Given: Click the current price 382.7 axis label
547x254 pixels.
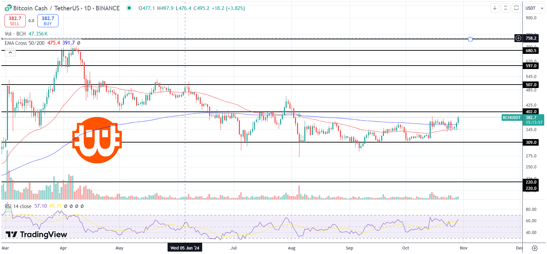Looking at the screenshot, I should tap(531, 118).
